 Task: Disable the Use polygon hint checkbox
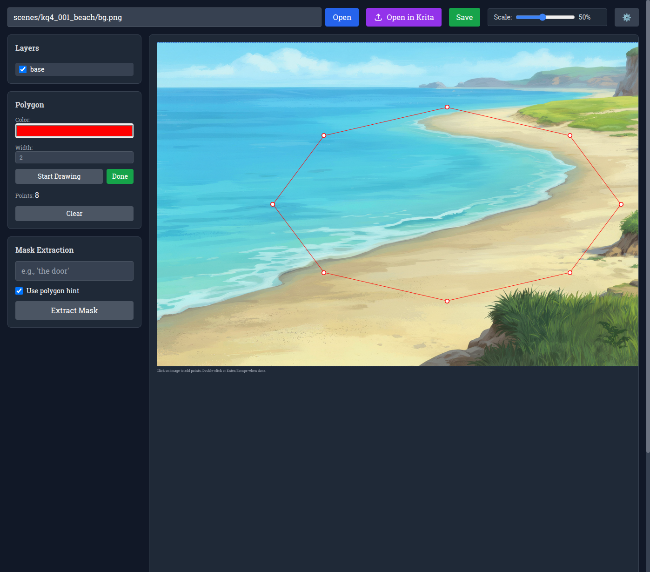click(x=19, y=291)
